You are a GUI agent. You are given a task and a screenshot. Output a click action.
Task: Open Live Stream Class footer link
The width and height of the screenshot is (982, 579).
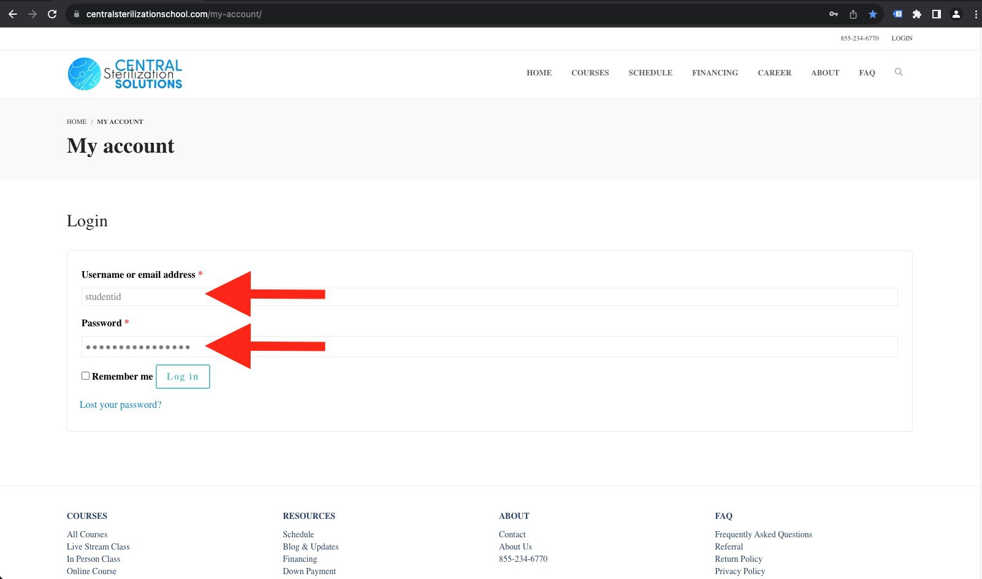point(98,546)
